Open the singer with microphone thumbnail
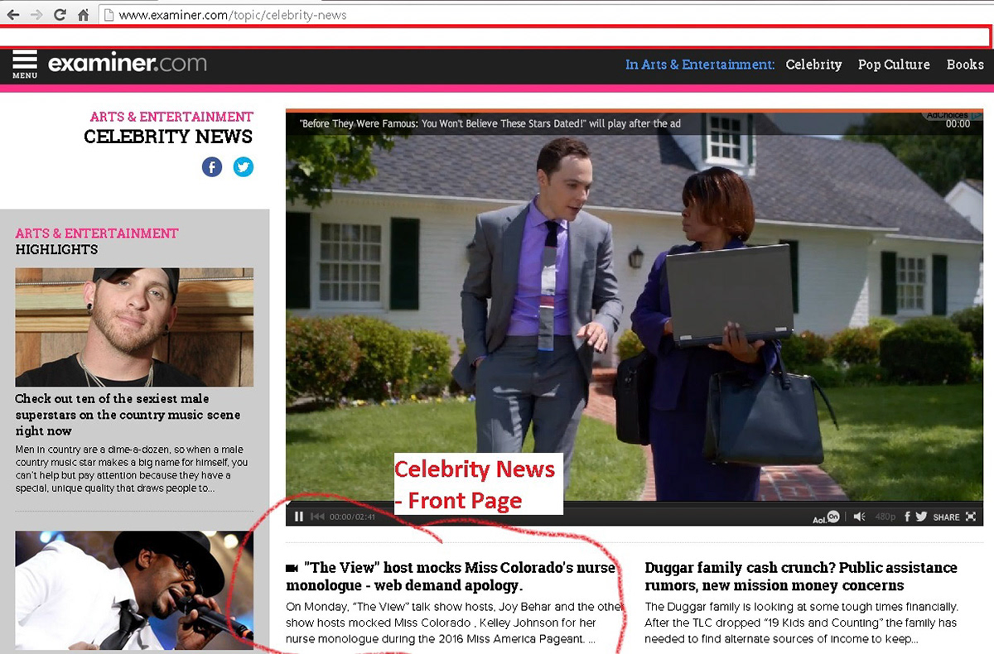The width and height of the screenshot is (994, 654). [x=134, y=590]
